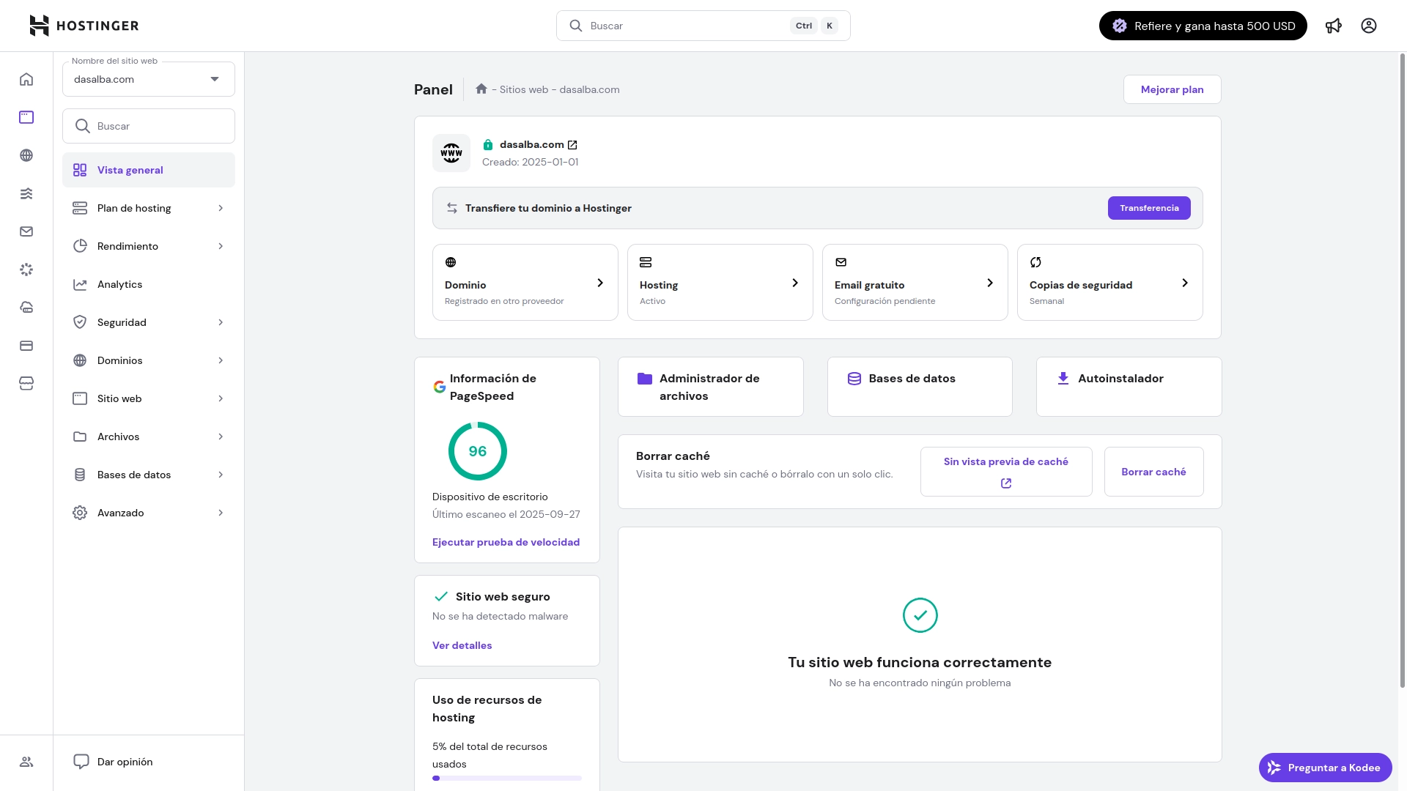Select the Websites browser icon in sidebar
Image resolution: width=1407 pixels, height=791 pixels.
26,117
